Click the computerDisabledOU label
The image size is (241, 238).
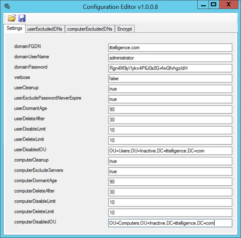click(35, 222)
